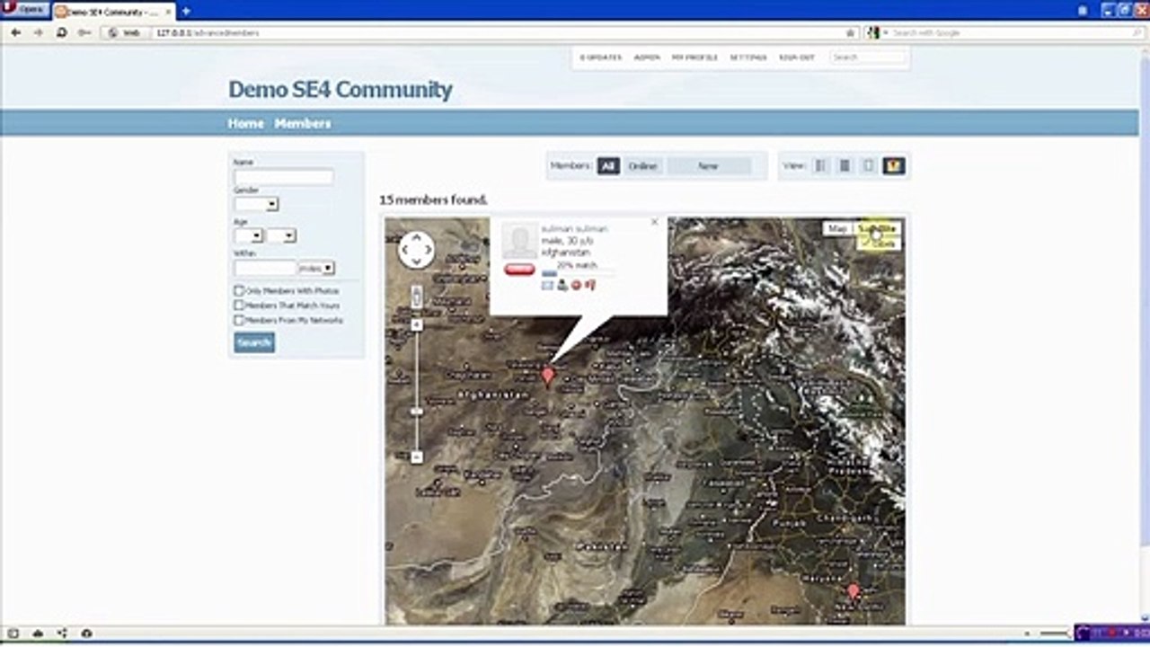Click the map pan control circle
Image resolution: width=1150 pixels, height=647 pixels.
tap(416, 250)
